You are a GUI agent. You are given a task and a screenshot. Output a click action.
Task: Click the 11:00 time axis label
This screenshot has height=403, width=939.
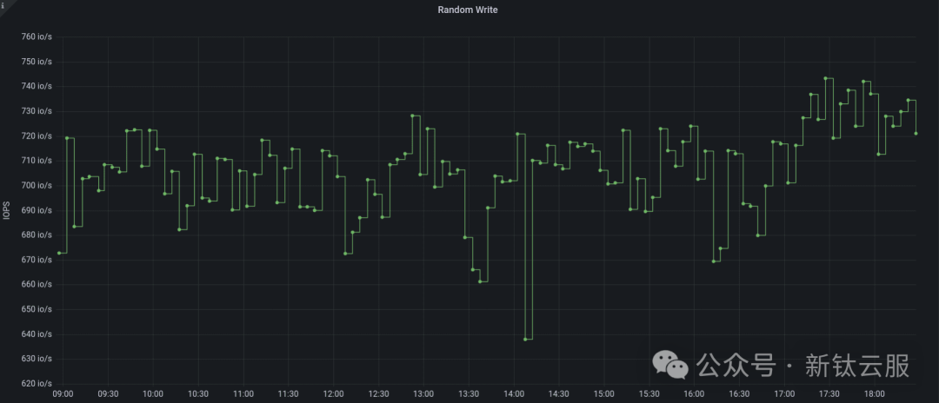[243, 394]
